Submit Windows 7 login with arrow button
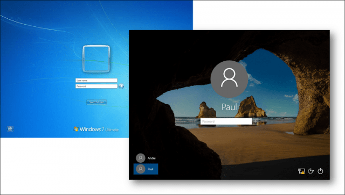The height and width of the screenshot is (195, 345). click(121, 86)
